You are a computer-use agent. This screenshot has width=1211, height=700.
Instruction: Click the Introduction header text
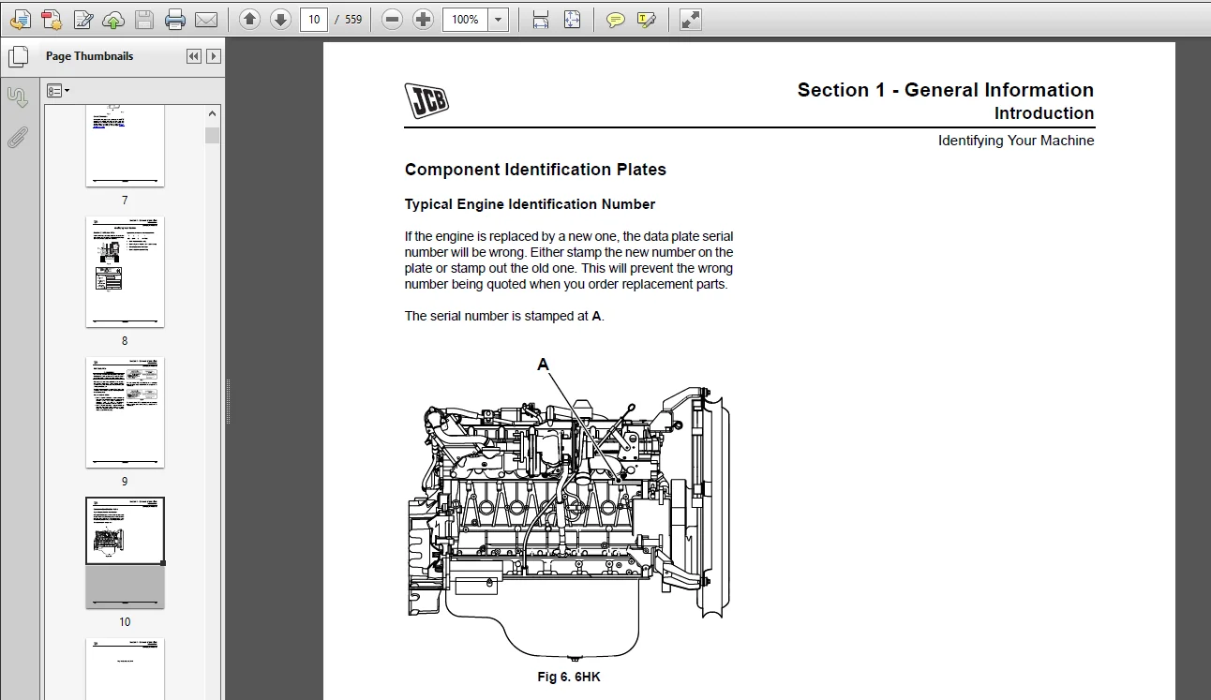pos(1044,113)
